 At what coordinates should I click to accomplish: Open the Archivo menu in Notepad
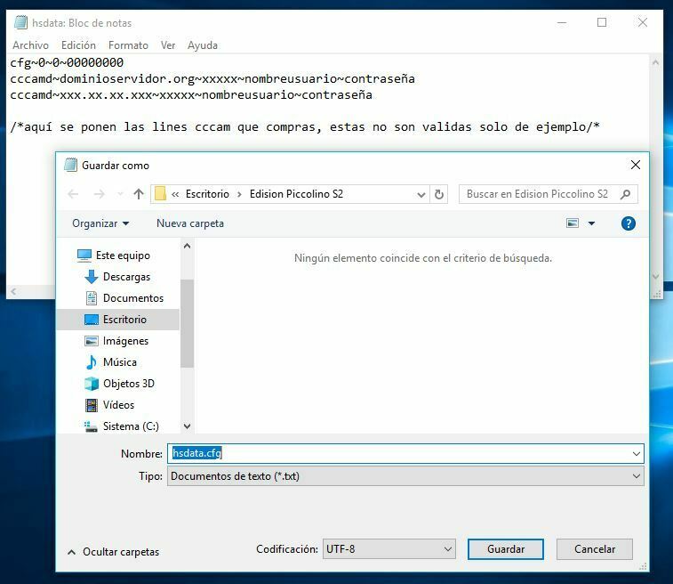tap(30, 45)
